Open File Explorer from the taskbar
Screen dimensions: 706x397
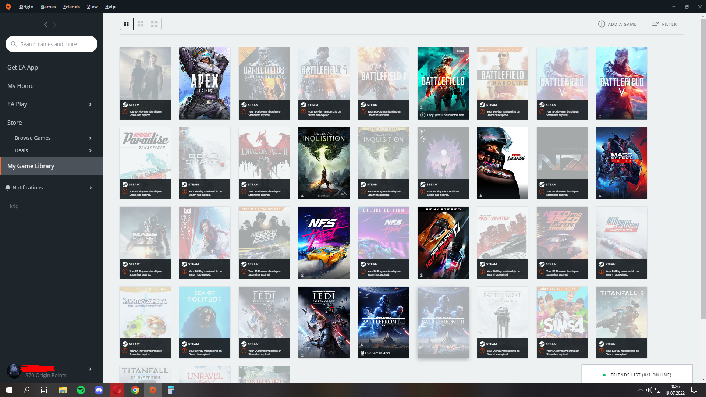tap(63, 390)
